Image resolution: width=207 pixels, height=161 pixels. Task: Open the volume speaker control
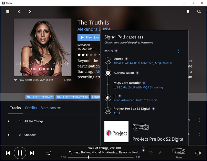tap(198, 153)
